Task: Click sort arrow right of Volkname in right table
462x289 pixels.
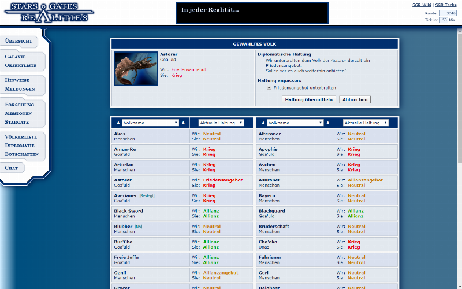Action: tap(328, 123)
